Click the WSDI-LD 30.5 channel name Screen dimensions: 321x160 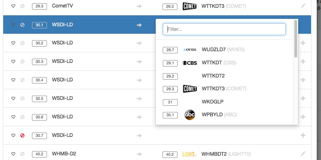62,98
